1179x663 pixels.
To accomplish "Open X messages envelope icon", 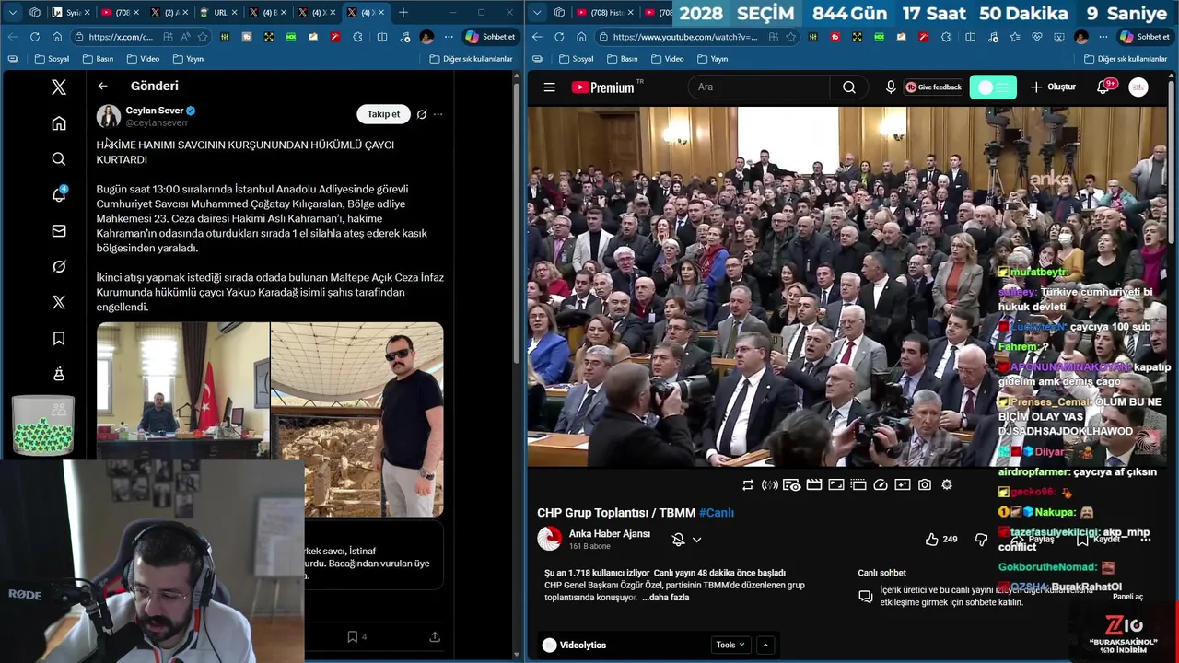I will tap(59, 231).
